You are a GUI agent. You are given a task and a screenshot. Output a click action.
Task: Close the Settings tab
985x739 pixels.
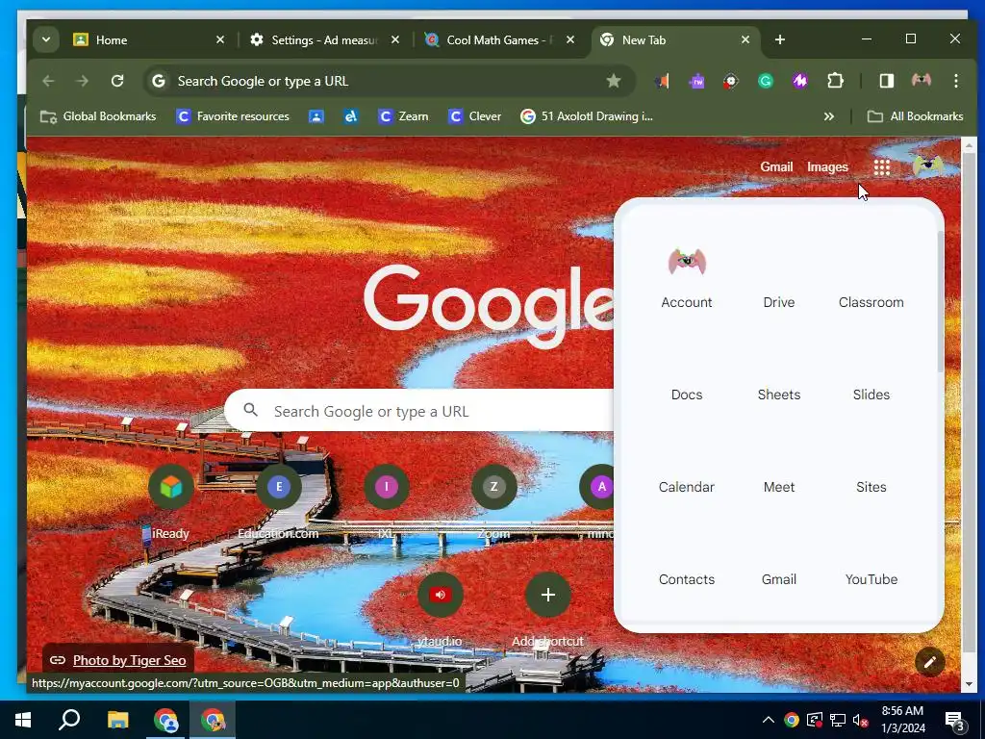(394, 39)
